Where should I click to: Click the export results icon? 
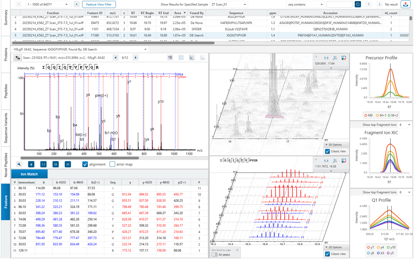point(405,4)
